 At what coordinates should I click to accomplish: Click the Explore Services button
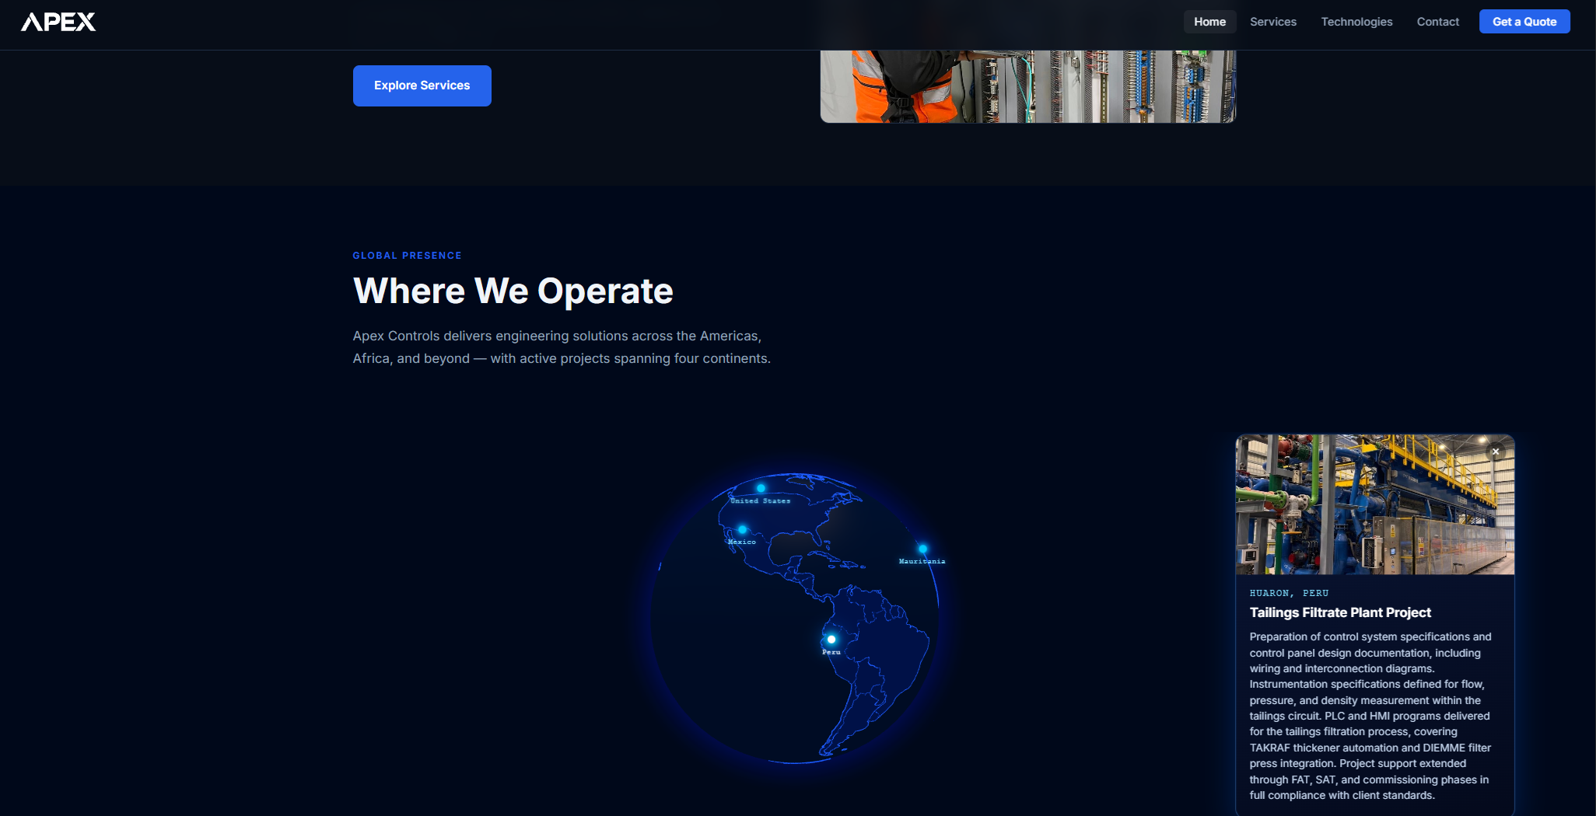(422, 85)
